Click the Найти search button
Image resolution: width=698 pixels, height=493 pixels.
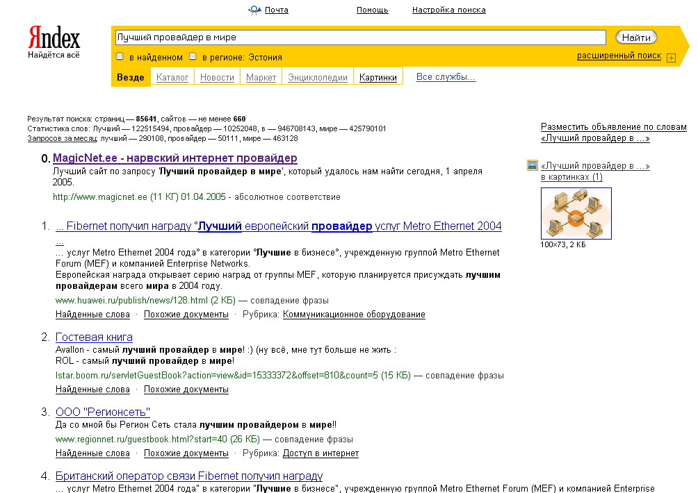pos(636,37)
